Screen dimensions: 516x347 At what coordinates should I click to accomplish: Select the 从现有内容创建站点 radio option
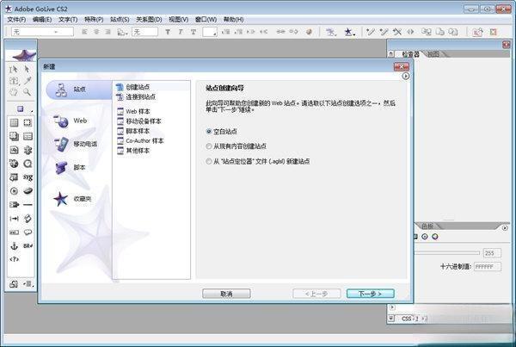[x=236, y=146]
